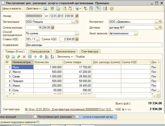
Task: Click the magnifier next to Контрагент
Action: (160, 22)
